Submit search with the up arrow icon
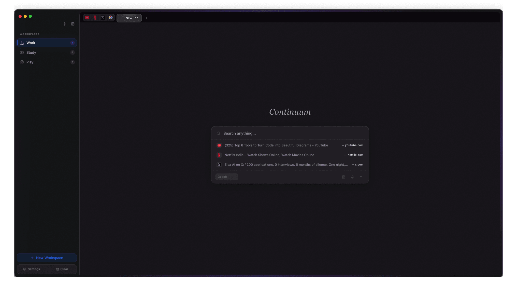 [361, 177]
